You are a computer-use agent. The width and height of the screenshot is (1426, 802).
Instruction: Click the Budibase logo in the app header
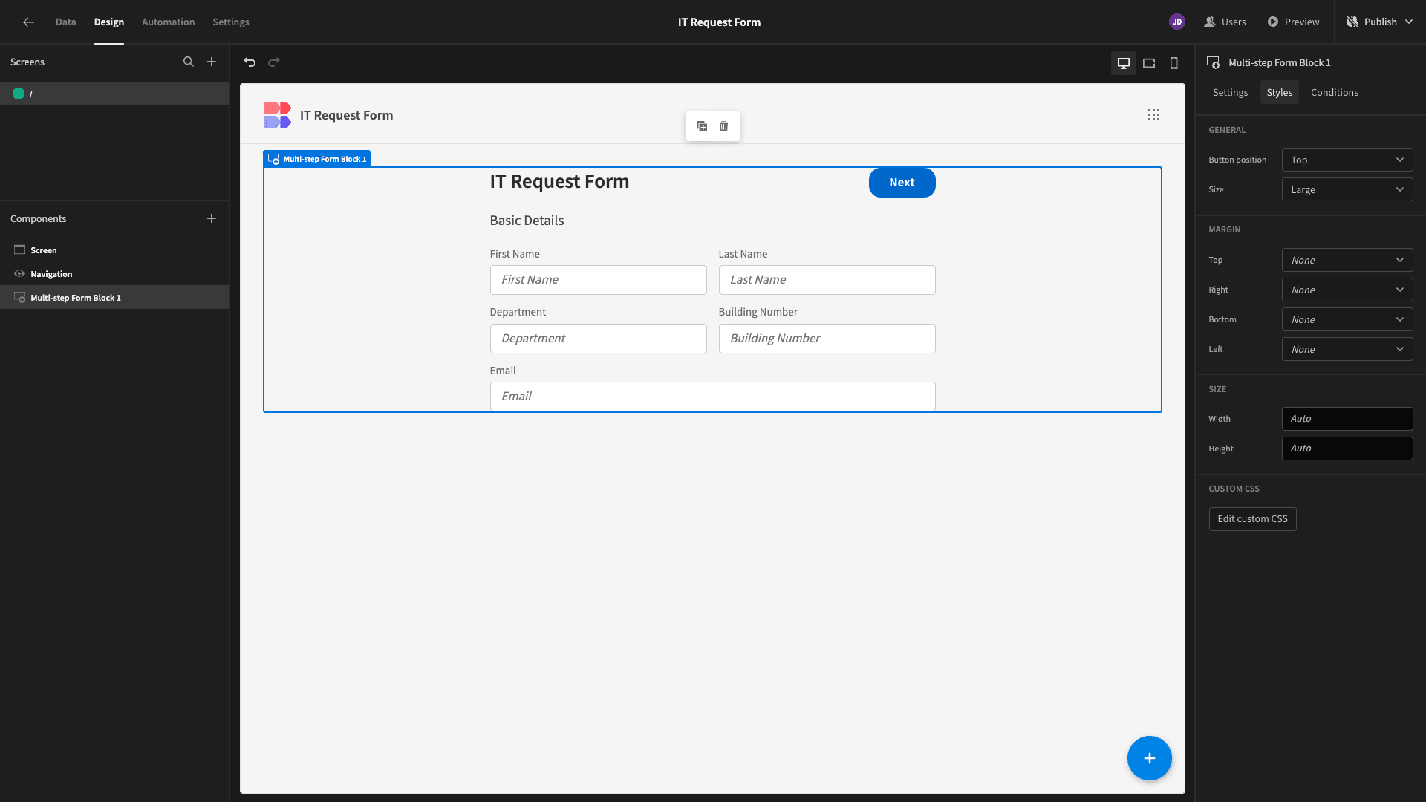tap(278, 115)
